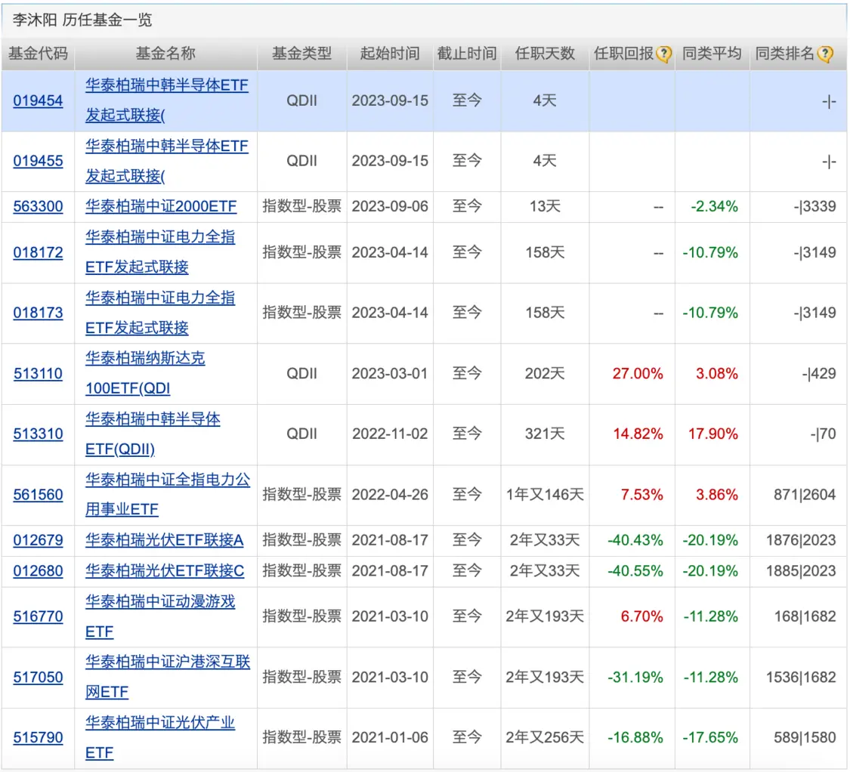The image size is (850, 772).
Task: Go to fund code 516770
Action: tap(38, 616)
